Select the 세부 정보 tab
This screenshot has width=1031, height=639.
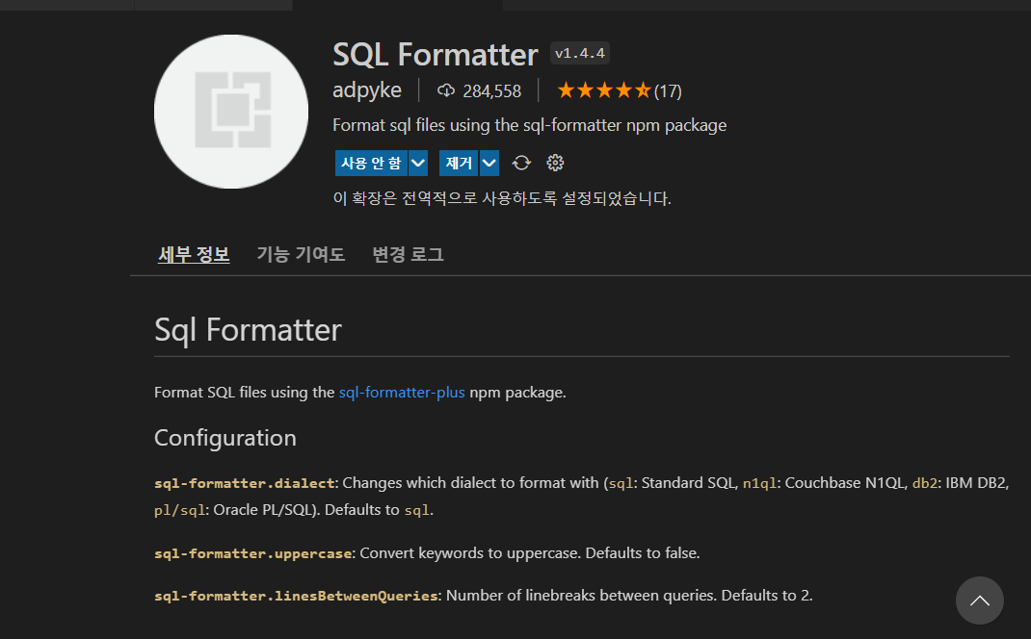click(193, 253)
